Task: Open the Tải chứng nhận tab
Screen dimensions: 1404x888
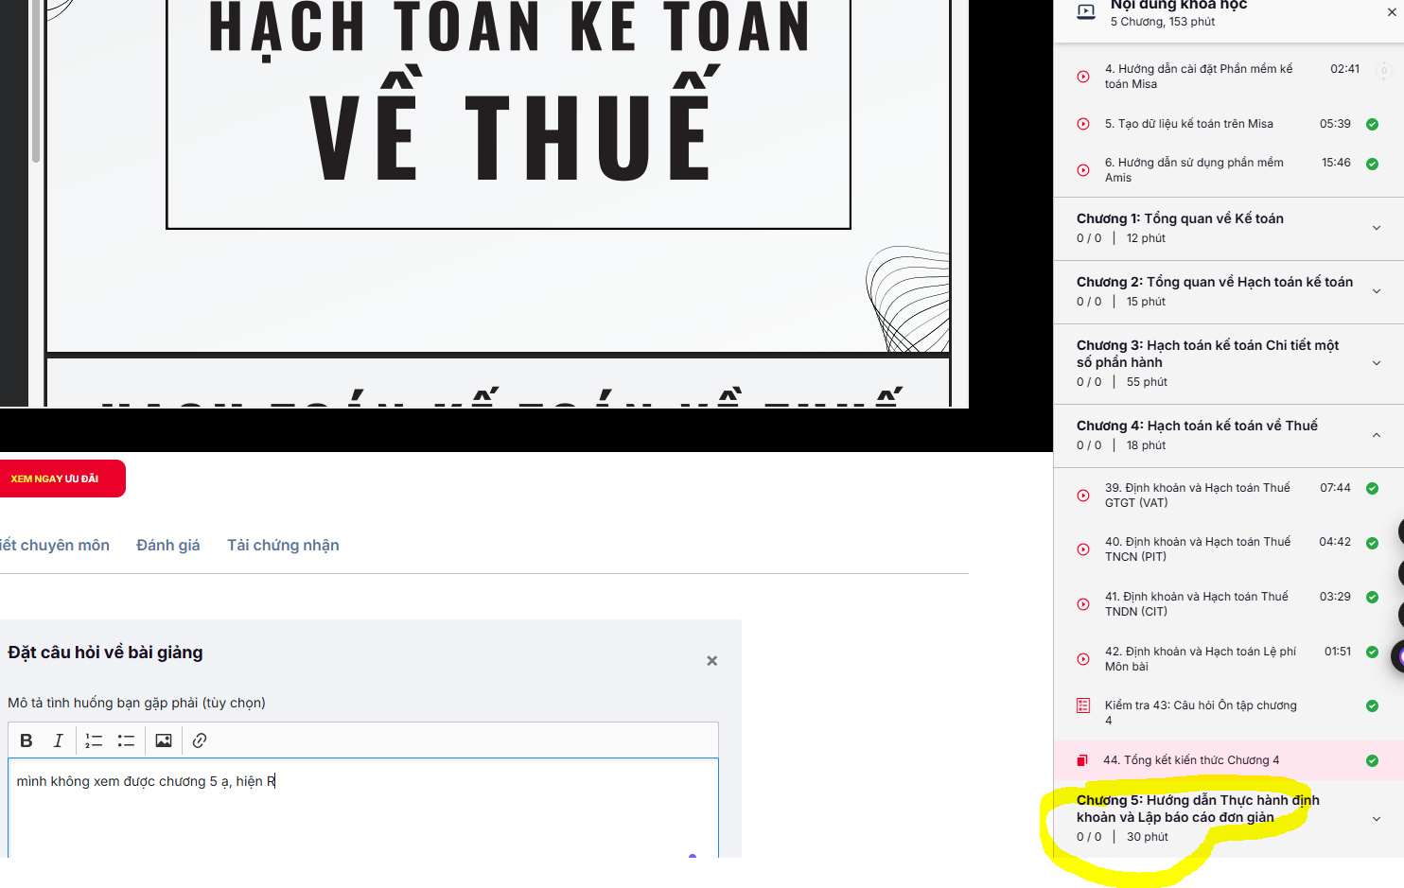Action: (x=283, y=545)
